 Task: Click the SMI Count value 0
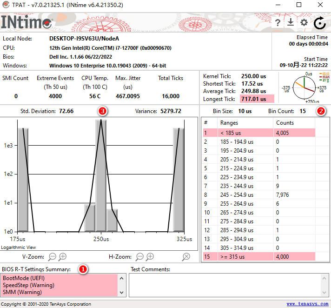coord(16,96)
